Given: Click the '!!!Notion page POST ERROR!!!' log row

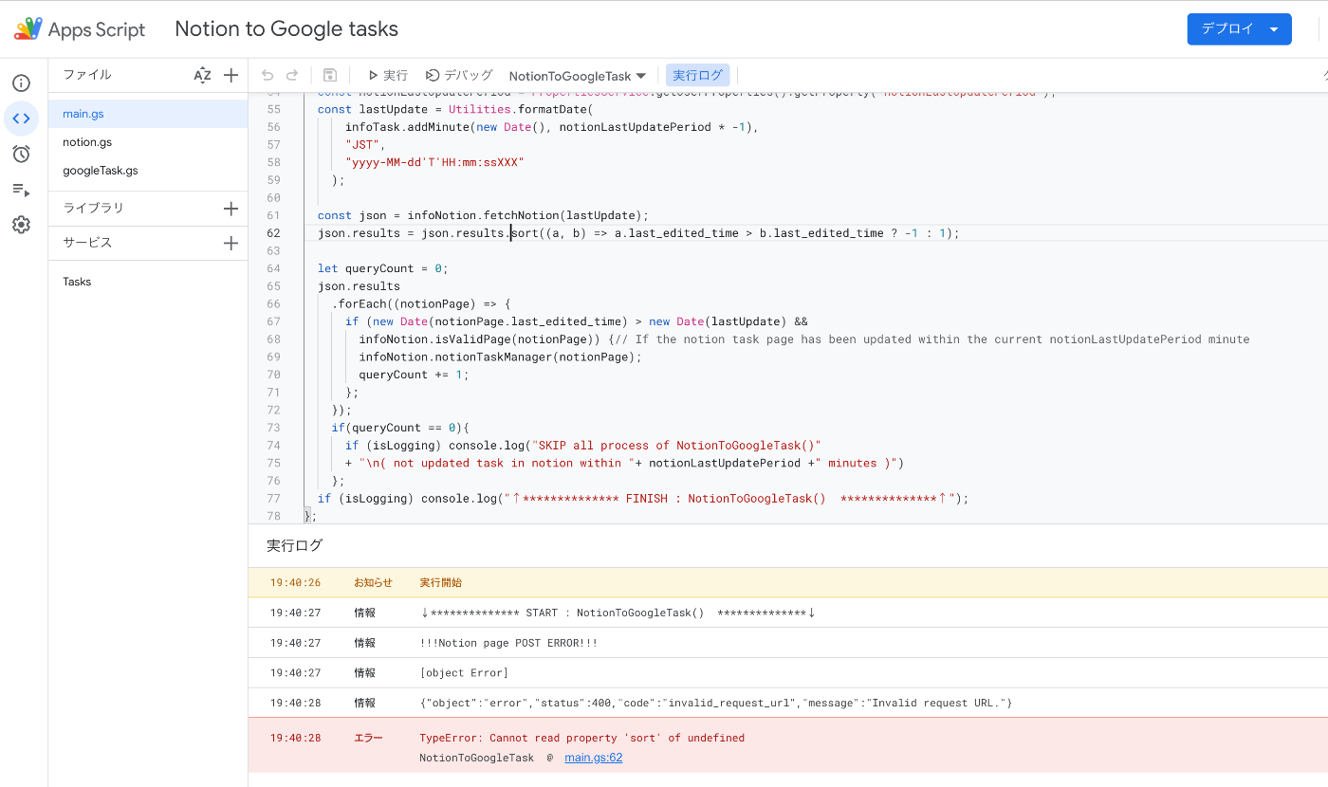Looking at the screenshot, I should 788,643.
